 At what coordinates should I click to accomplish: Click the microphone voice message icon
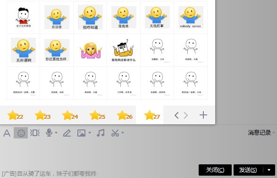(49, 133)
